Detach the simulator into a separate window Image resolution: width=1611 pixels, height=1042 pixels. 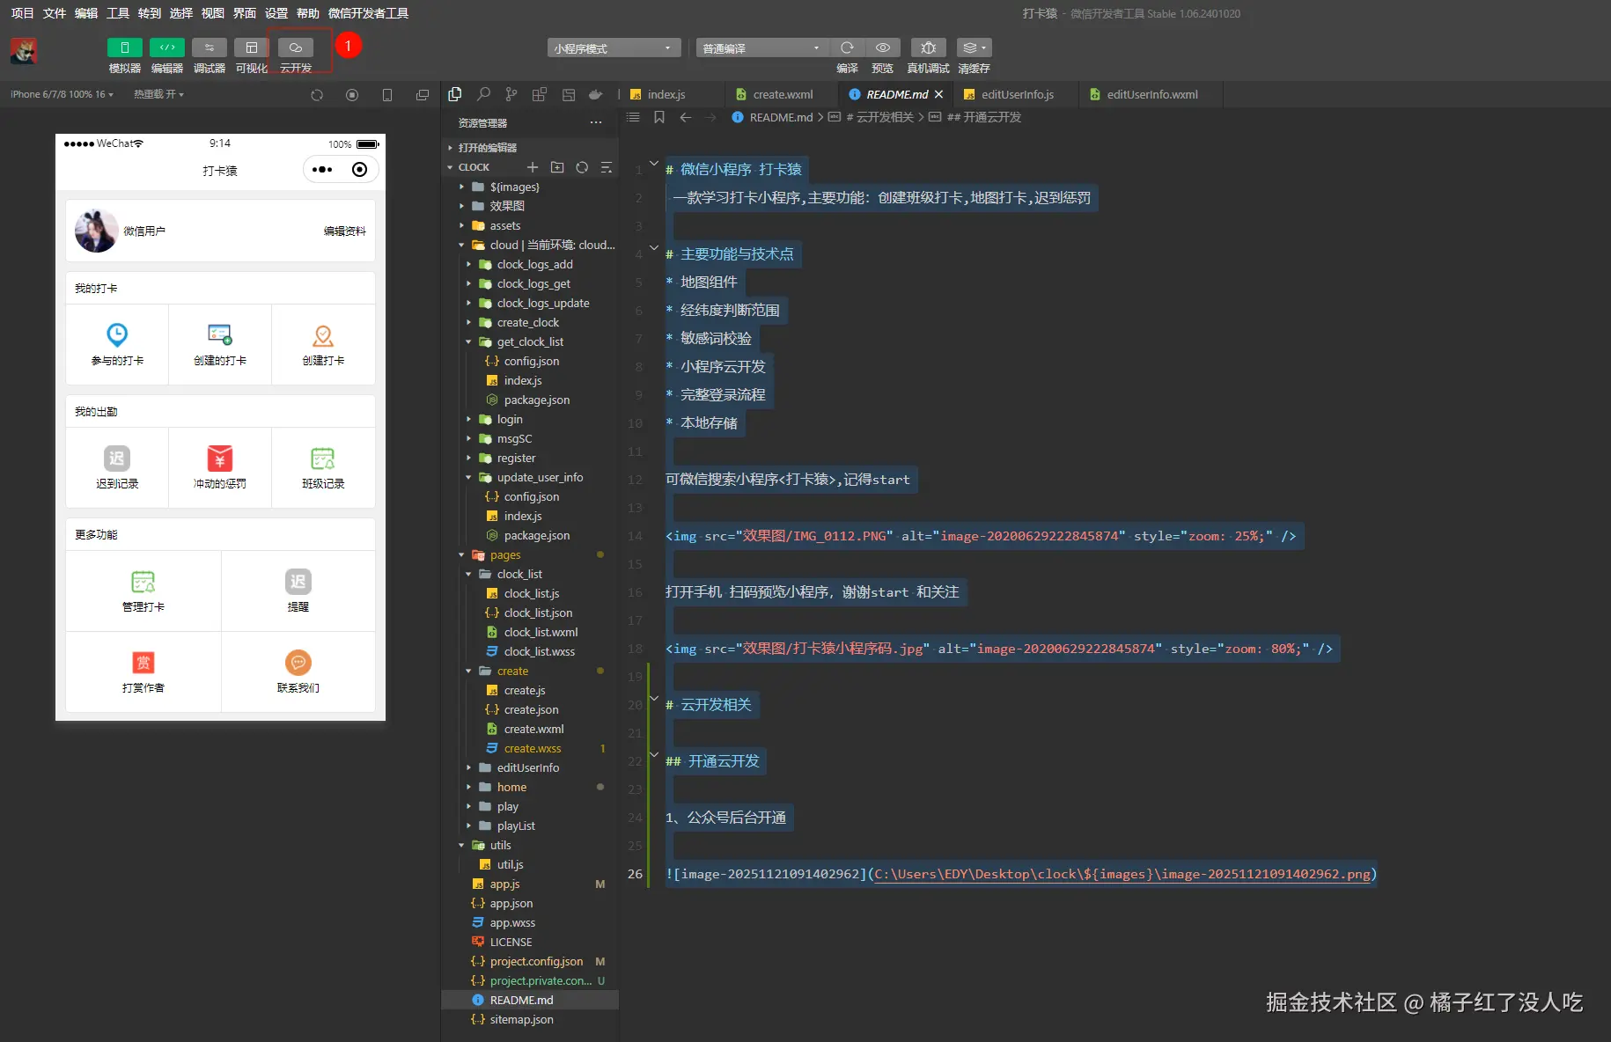[423, 95]
